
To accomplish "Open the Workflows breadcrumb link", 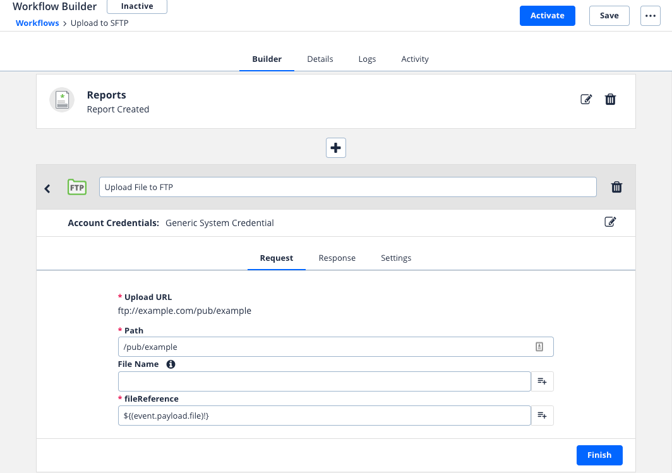I will point(37,23).
